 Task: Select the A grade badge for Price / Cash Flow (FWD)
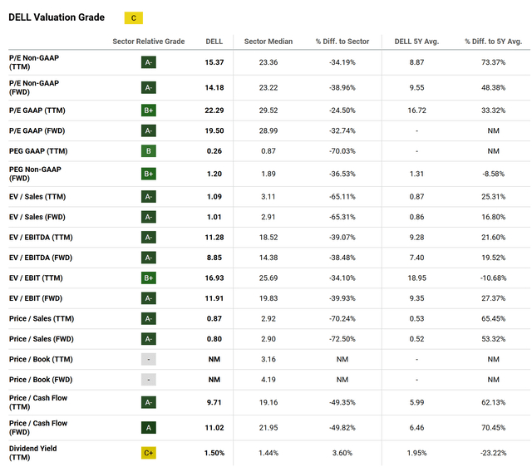[149, 428]
